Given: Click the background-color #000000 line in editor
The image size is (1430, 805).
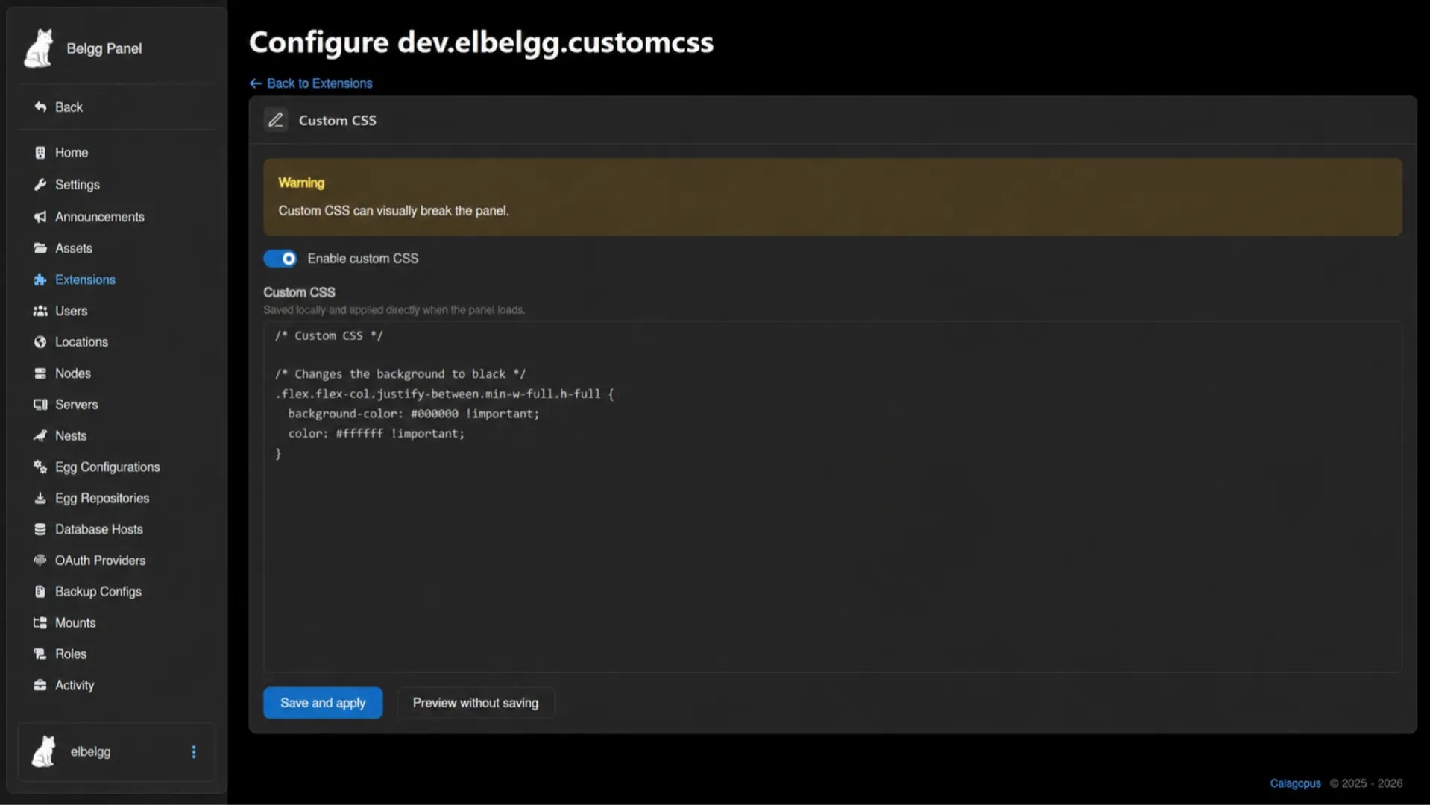Looking at the screenshot, I should [x=414, y=414].
